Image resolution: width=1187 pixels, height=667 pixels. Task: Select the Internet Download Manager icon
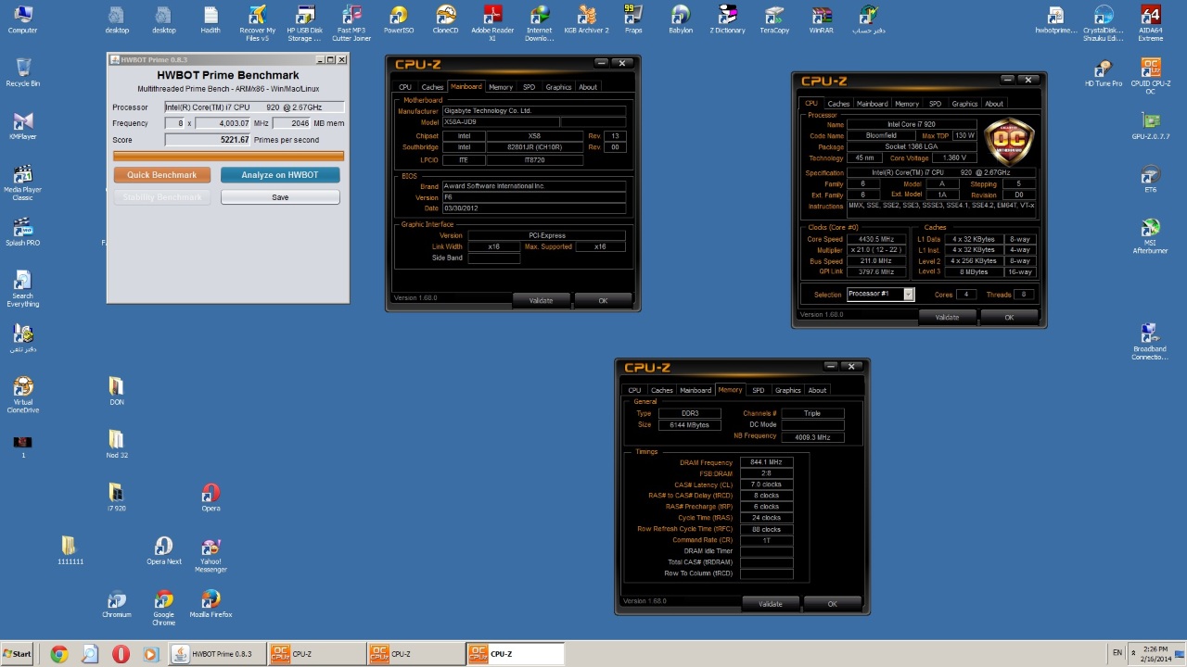point(539,23)
